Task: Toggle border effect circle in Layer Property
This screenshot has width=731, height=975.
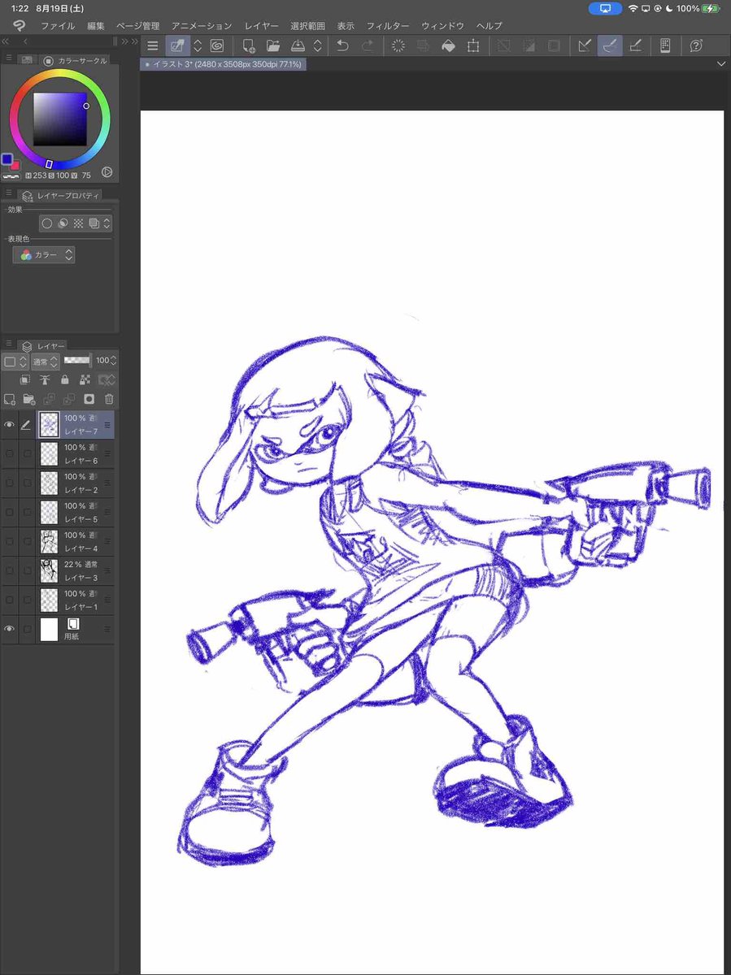Action: pos(47,223)
